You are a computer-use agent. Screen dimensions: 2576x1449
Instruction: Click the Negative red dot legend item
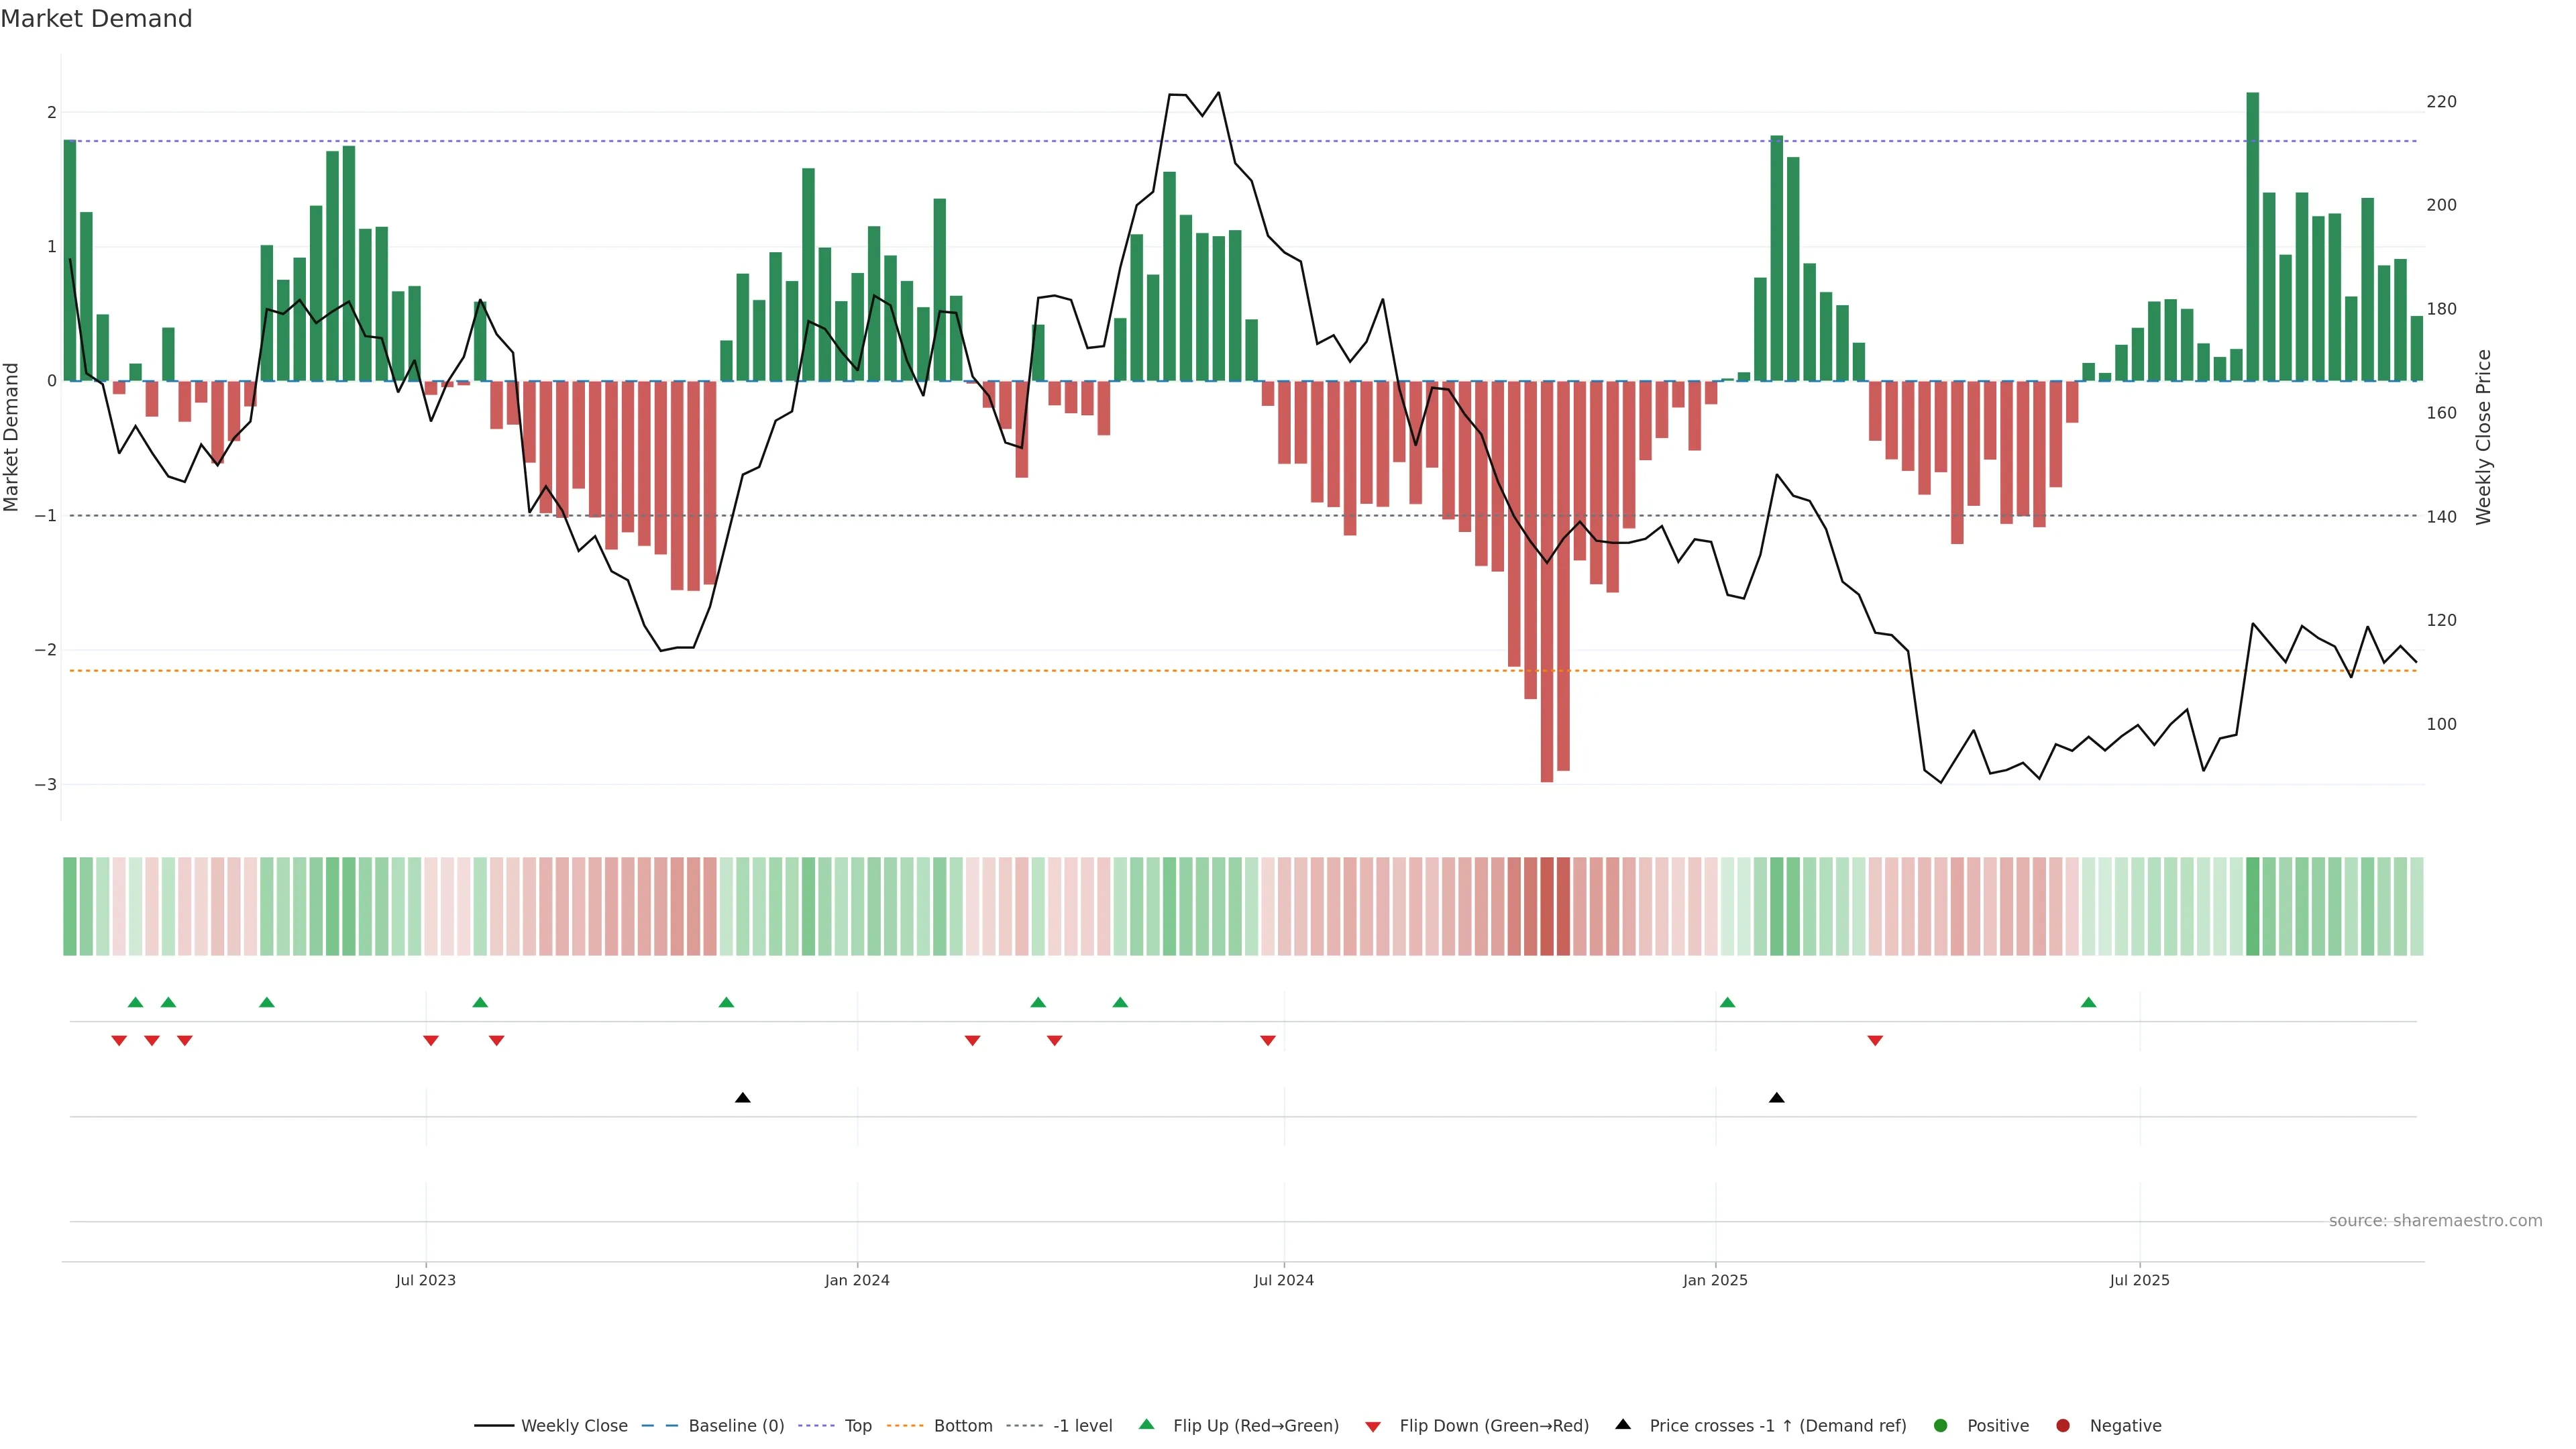(2063, 1426)
